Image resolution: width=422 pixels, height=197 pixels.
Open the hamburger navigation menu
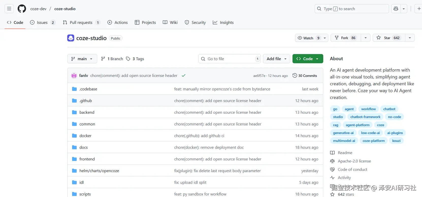[x=9, y=9]
